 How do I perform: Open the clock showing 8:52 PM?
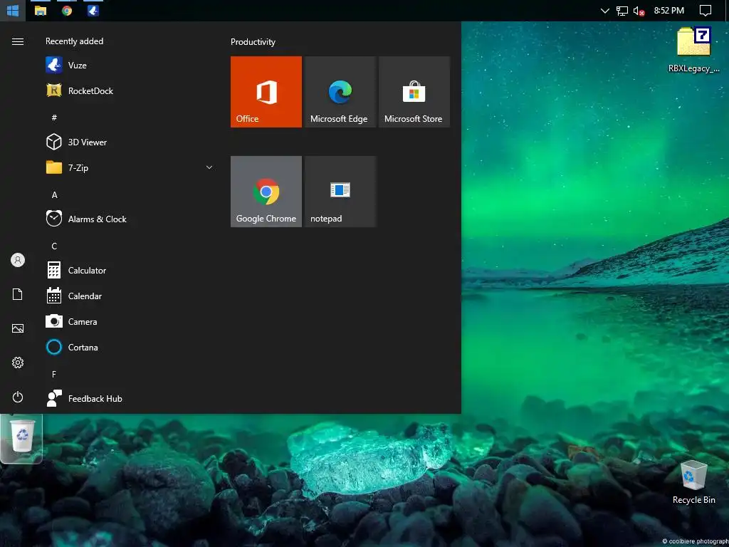(669, 10)
